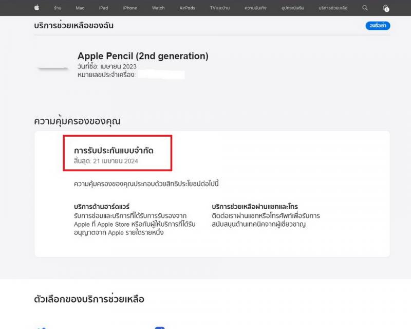Open the Watch navigation item

coord(158,8)
